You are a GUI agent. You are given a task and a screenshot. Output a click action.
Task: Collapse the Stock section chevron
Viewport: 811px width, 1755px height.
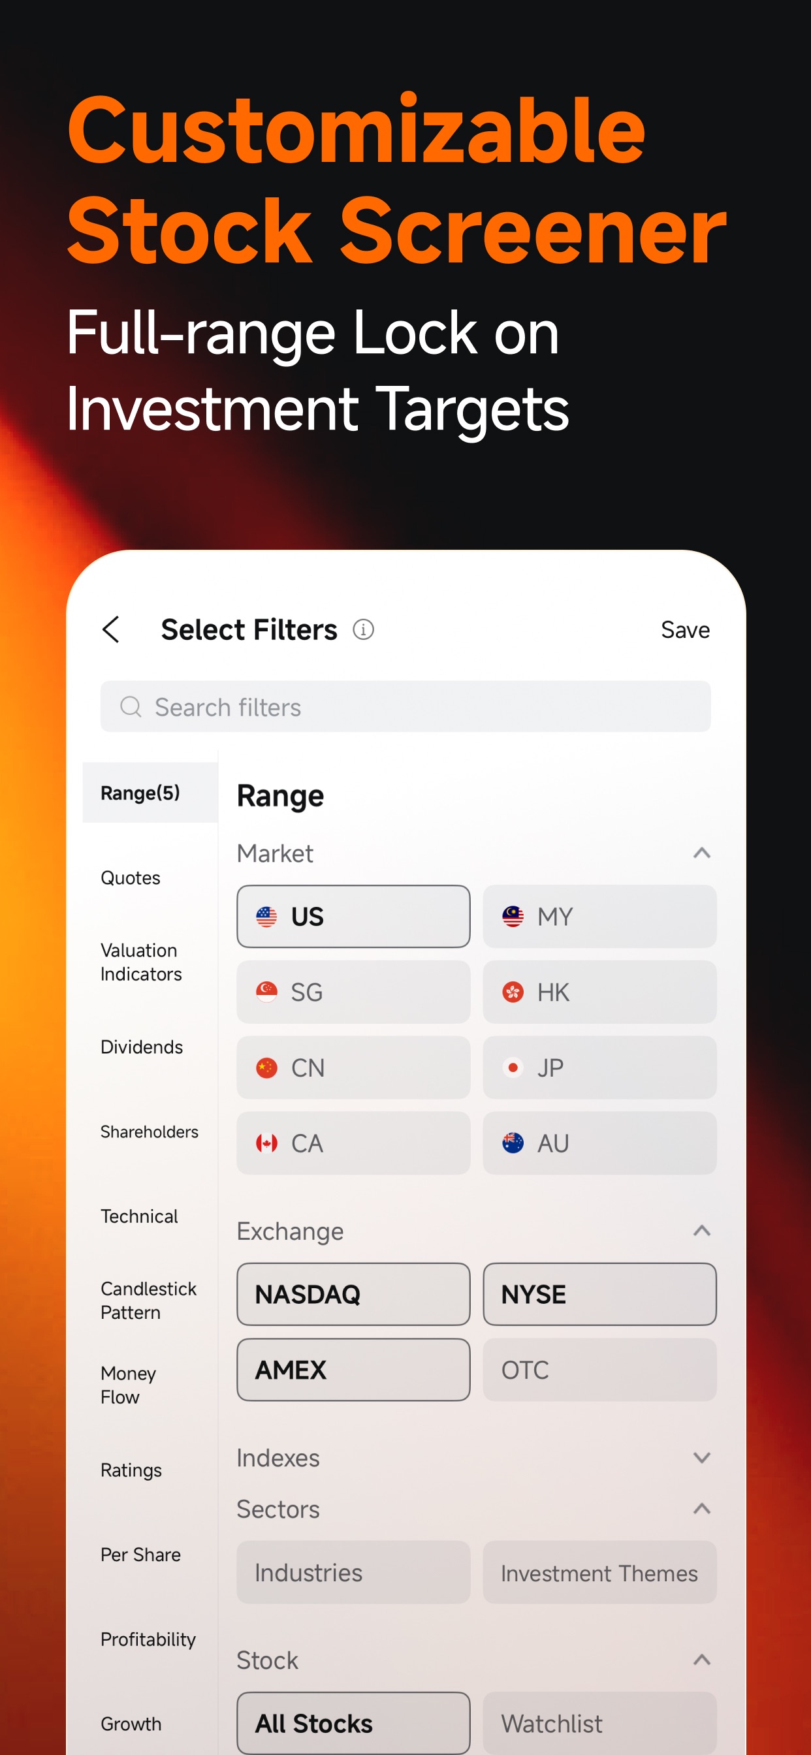click(701, 1660)
